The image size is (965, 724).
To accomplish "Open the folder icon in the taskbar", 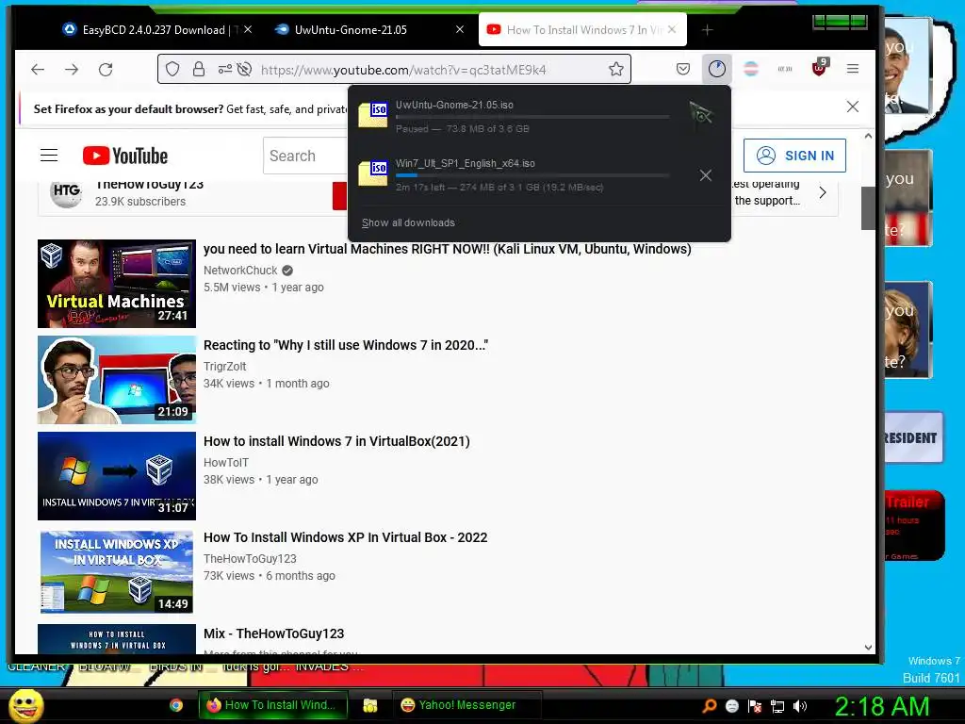I will tap(369, 705).
